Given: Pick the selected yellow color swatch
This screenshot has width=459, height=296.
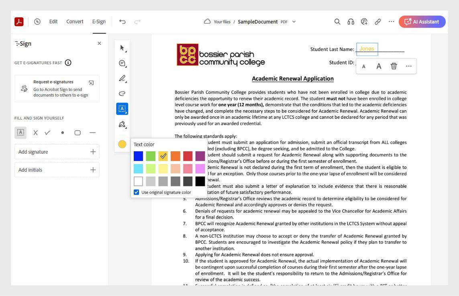Looking at the screenshot, I should (163, 156).
